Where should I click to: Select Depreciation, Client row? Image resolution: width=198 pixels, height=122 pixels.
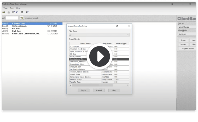point(99,64)
